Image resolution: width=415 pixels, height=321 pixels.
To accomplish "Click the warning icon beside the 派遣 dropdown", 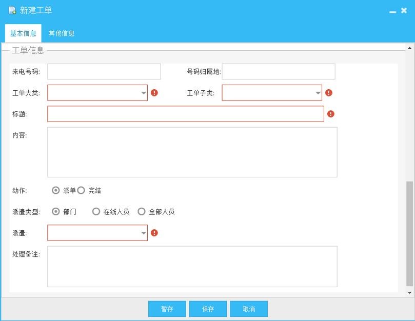I will coord(155,232).
